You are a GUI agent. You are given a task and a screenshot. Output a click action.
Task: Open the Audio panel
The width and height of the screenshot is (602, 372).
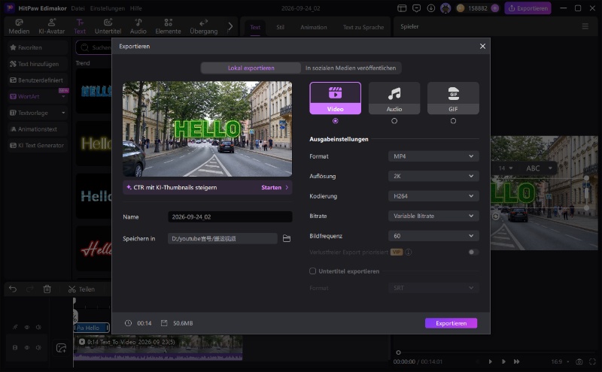tap(138, 26)
